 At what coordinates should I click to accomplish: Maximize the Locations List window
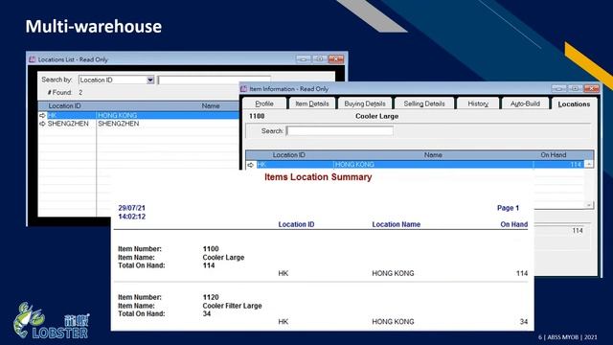(x=319, y=59)
